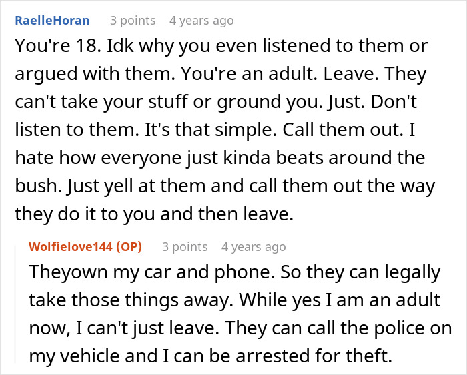The width and height of the screenshot is (467, 375).
Task: Click the (OP) badge beside Wolfielove144
Action: click(x=129, y=246)
